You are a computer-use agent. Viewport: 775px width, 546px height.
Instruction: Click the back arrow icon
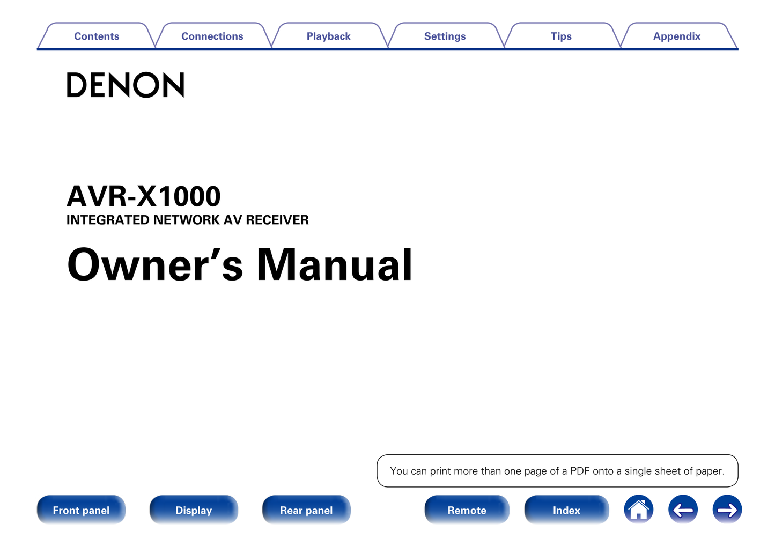[683, 510]
